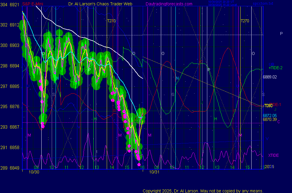
Task: Click the magenta XTIDE legend label
Action: pyautogui.click(x=274, y=155)
